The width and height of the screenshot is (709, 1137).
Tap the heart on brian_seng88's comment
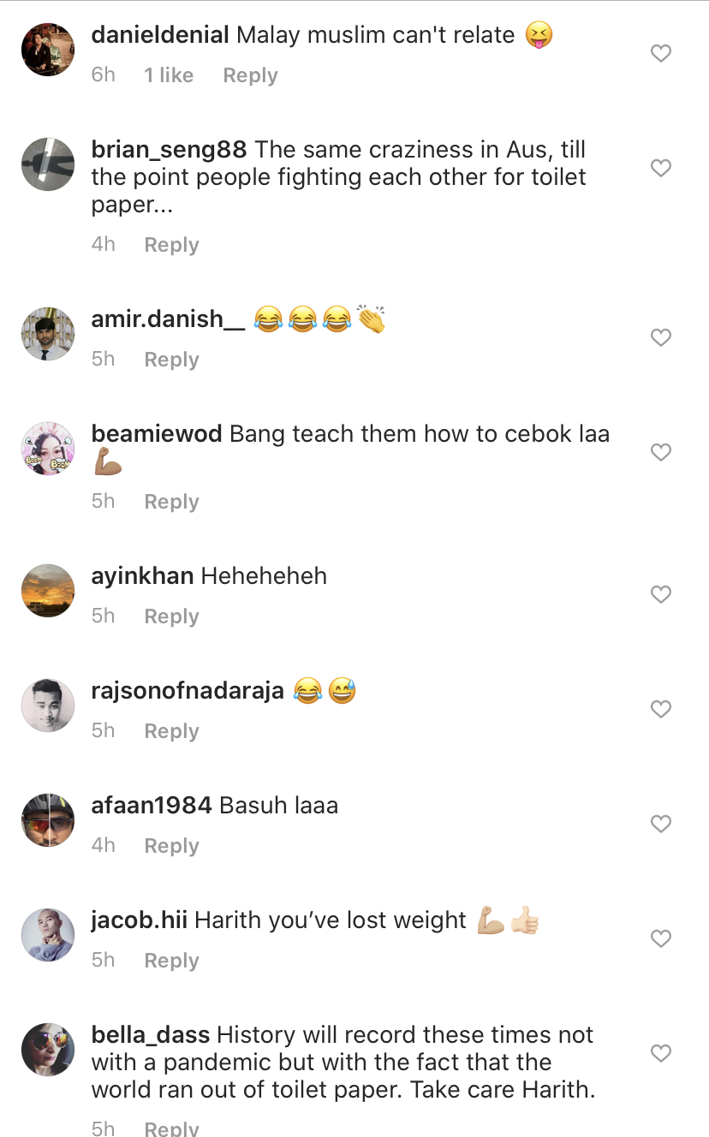(660, 169)
